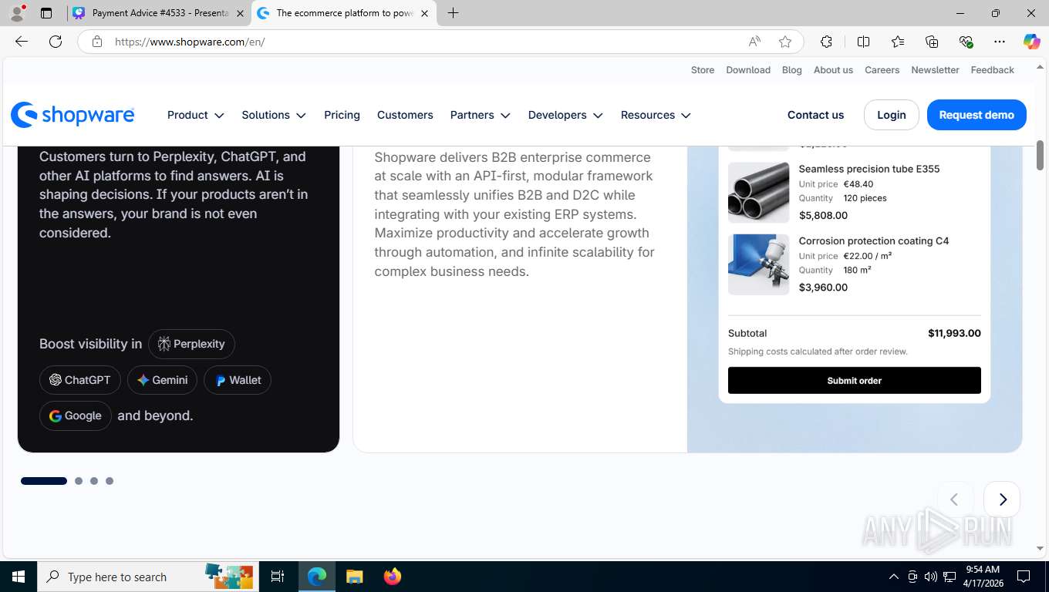Viewport: 1049px width, 592px height.
Task: Open File Explorer from taskbar
Action: click(x=354, y=577)
